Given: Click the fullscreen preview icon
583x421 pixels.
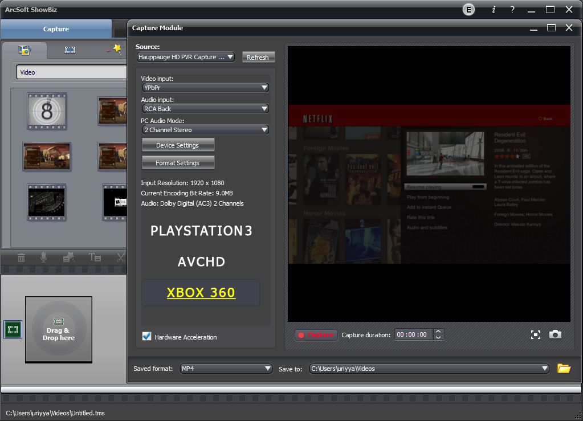Looking at the screenshot, I should click(535, 335).
